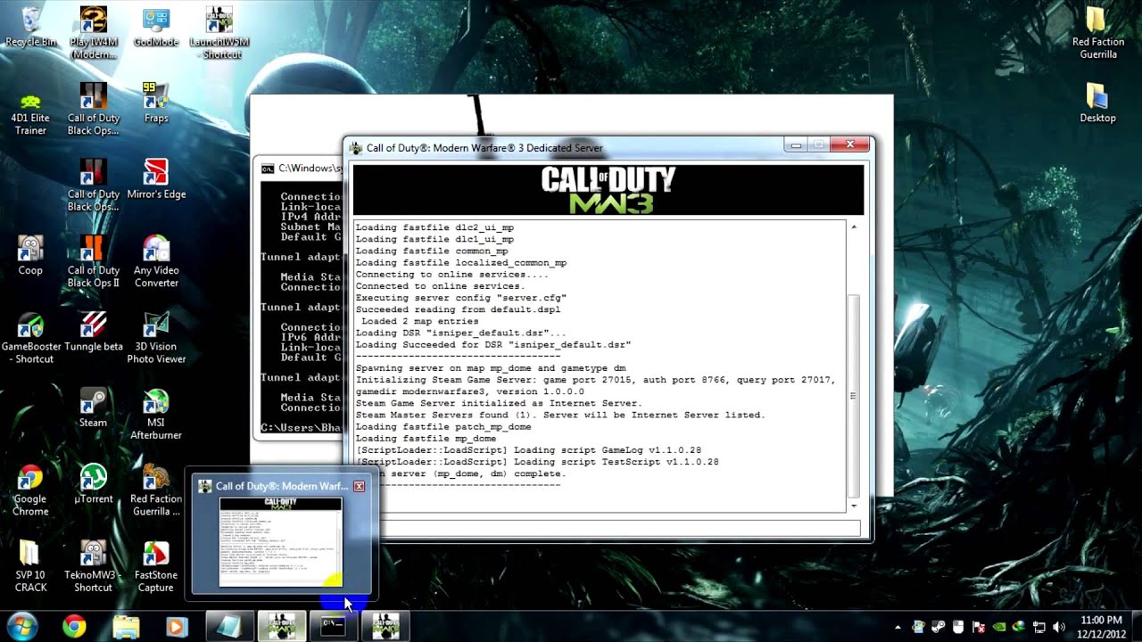
Task: Click the rightmost MW3 taskbar button
Action: tap(385, 627)
